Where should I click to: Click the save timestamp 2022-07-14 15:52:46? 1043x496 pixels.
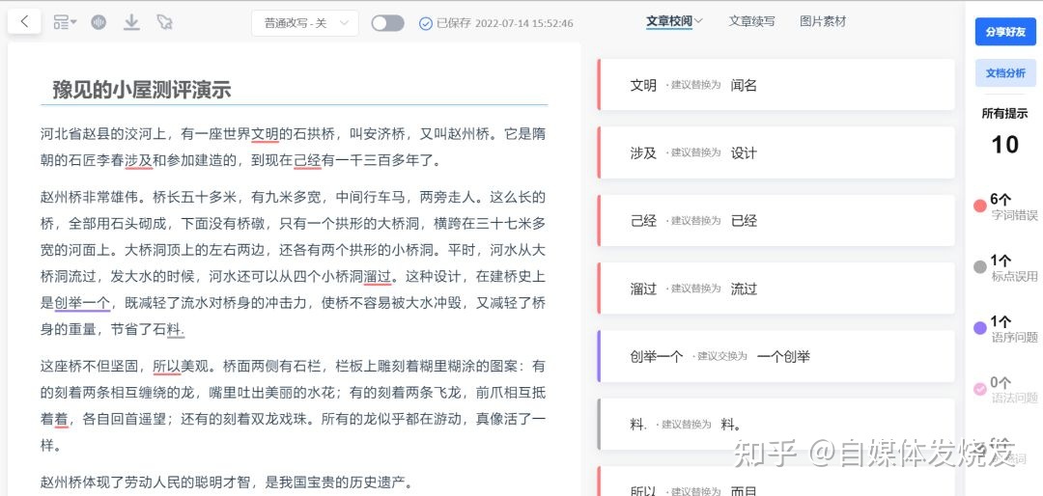pos(524,23)
